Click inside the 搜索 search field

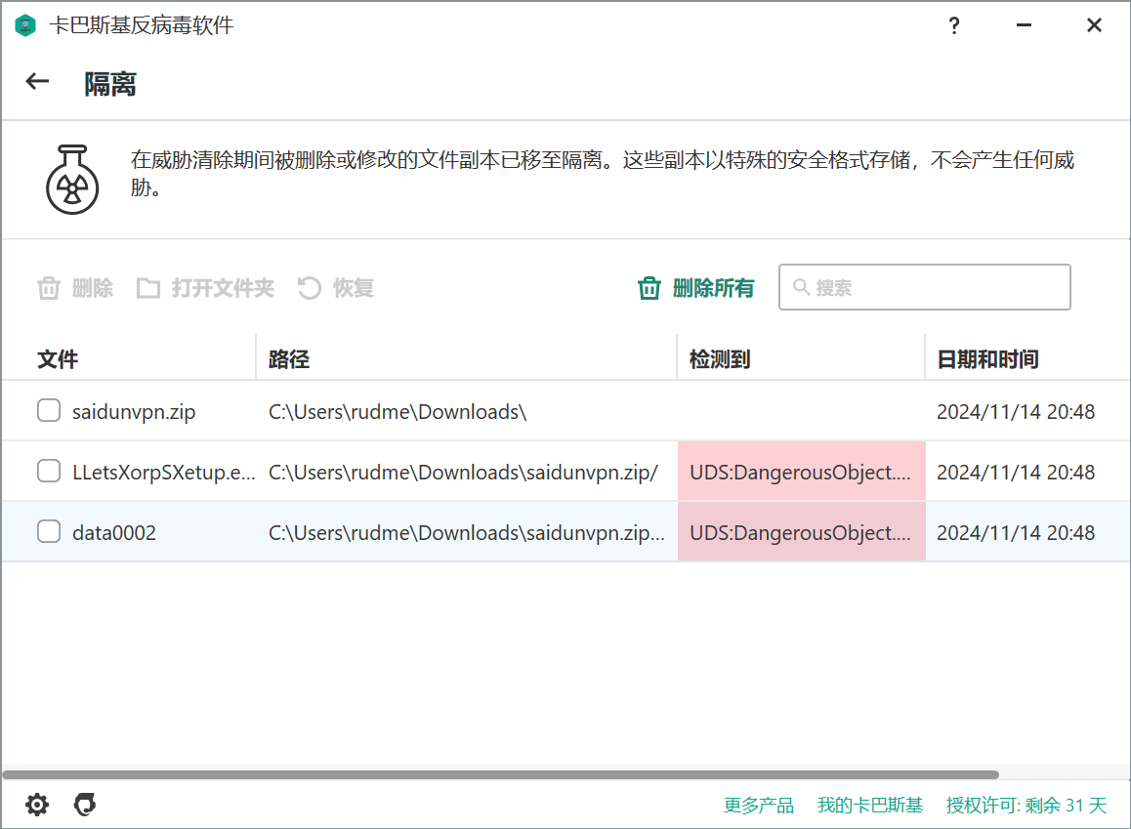click(x=924, y=287)
